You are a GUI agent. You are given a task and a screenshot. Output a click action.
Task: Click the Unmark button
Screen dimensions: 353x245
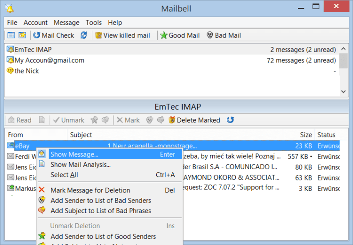(x=69, y=120)
